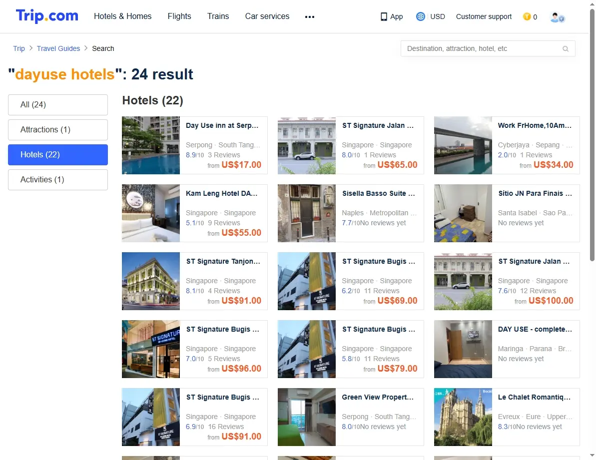The image size is (596, 460).
Task: Click the globe language icon
Action: tap(420, 16)
